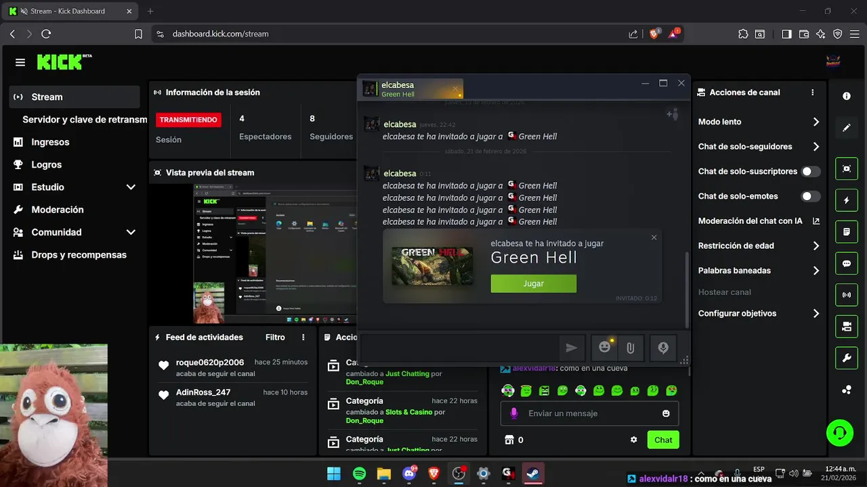Viewport: 867px width, 487px height.
Task: Toggle Chat de solo-emotes switch
Action: click(x=810, y=196)
